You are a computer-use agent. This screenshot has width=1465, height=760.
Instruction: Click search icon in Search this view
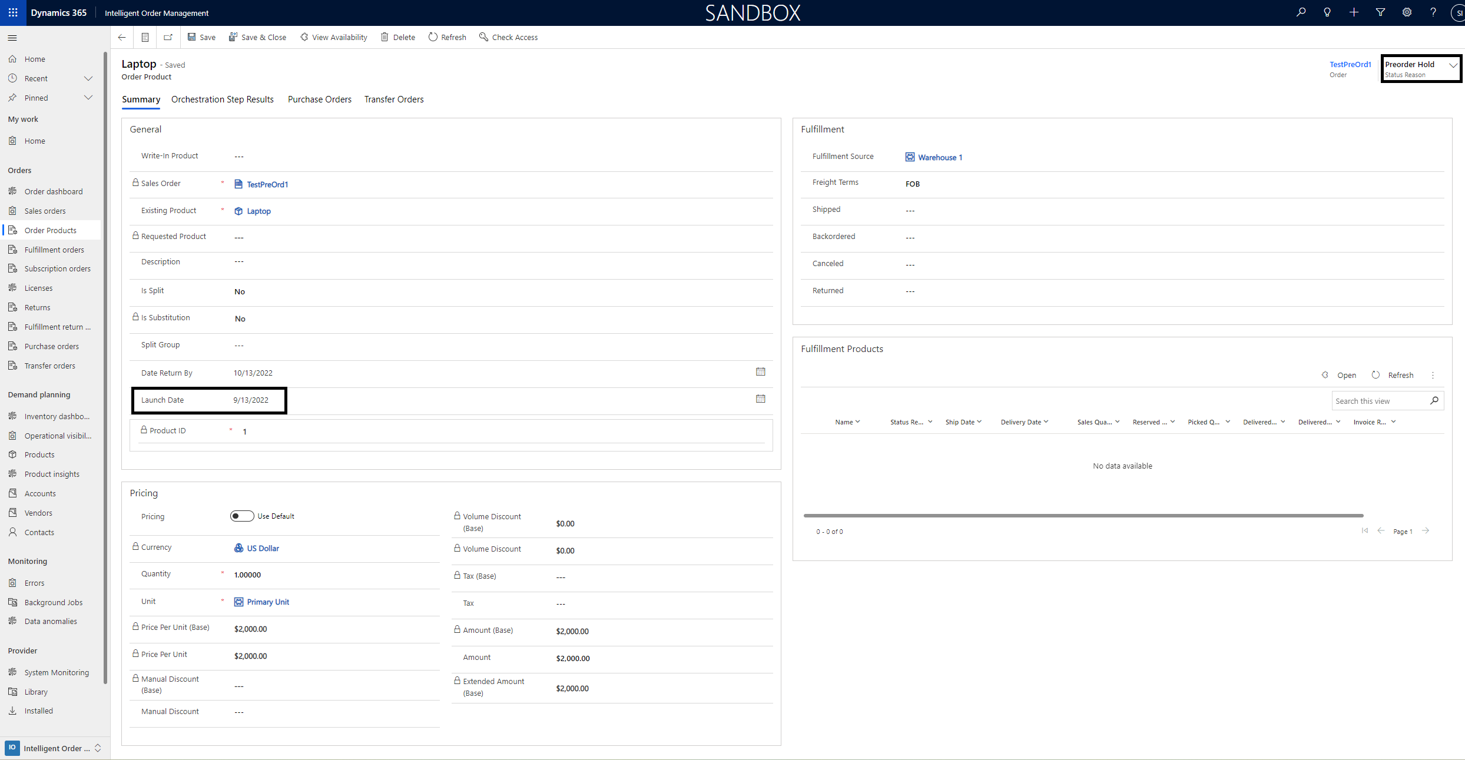[x=1434, y=400]
